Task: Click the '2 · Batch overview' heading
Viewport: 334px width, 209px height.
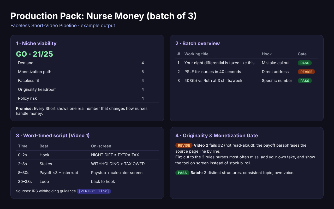Action: pos(198,43)
